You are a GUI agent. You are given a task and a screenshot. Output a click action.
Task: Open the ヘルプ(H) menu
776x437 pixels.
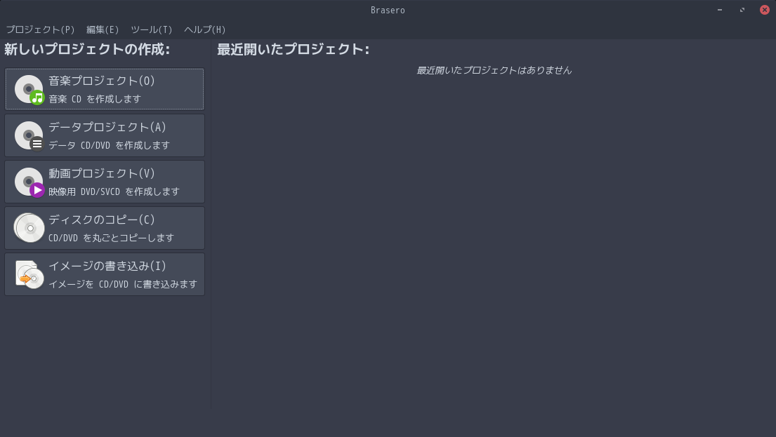(205, 29)
